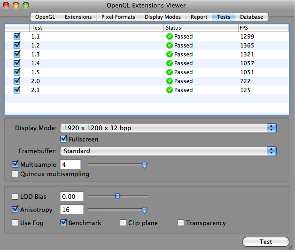Enable the Transparency checkbox
The width and height of the screenshot is (295, 250).
click(181, 223)
